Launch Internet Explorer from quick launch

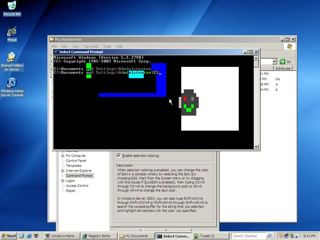[x=29, y=236]
